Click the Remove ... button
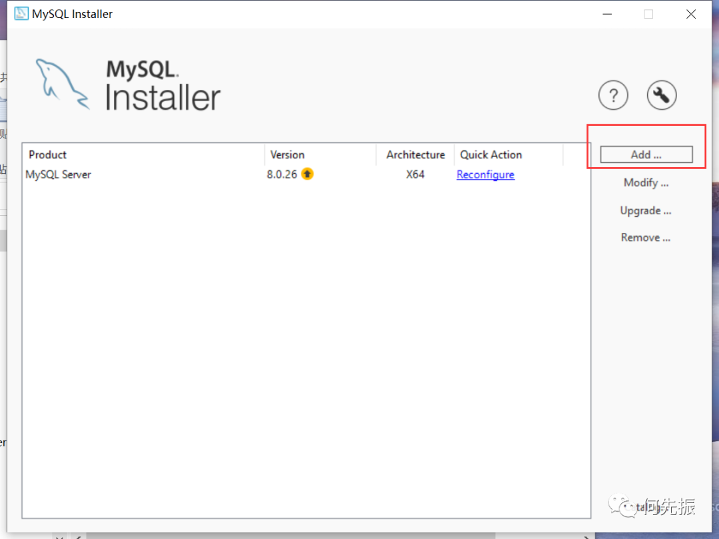 (646, 238)
